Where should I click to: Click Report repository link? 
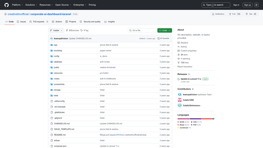coord(185,67)
